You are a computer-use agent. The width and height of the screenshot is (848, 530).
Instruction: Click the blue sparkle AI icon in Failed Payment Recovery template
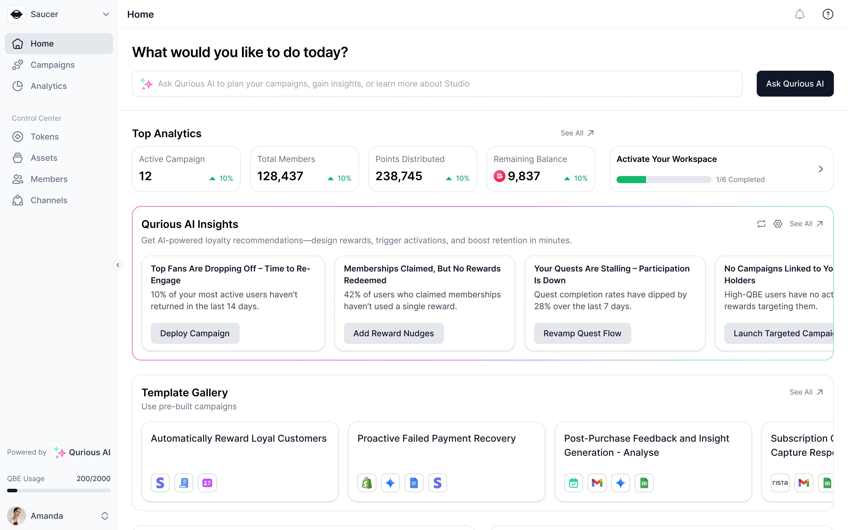390,483
